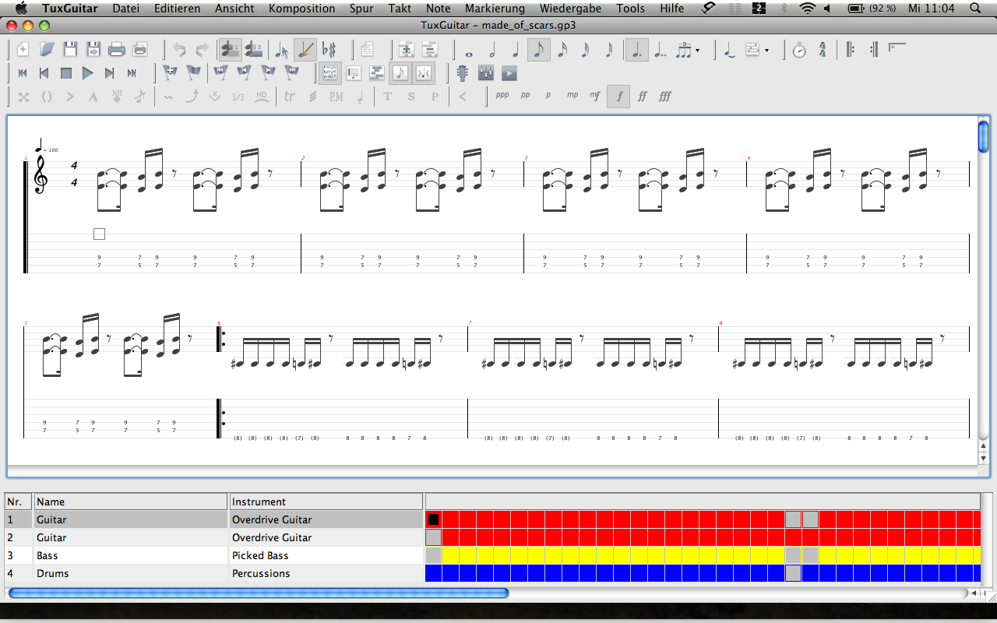This screenshot has width=997, height=623.
Task: Open a file with the folder icon
Action: (47, 50)
